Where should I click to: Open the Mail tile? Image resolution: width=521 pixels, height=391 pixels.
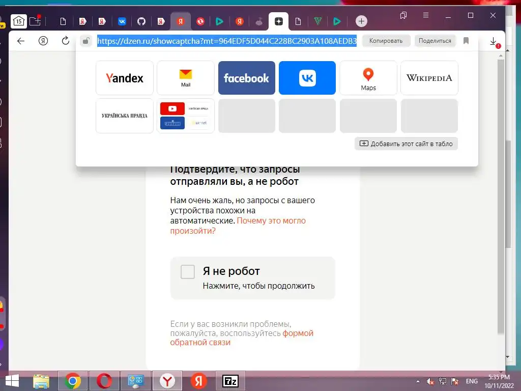pos(186,78)
